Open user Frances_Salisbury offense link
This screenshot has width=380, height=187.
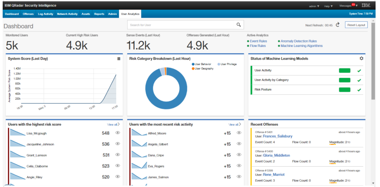(x=278, y=136)
